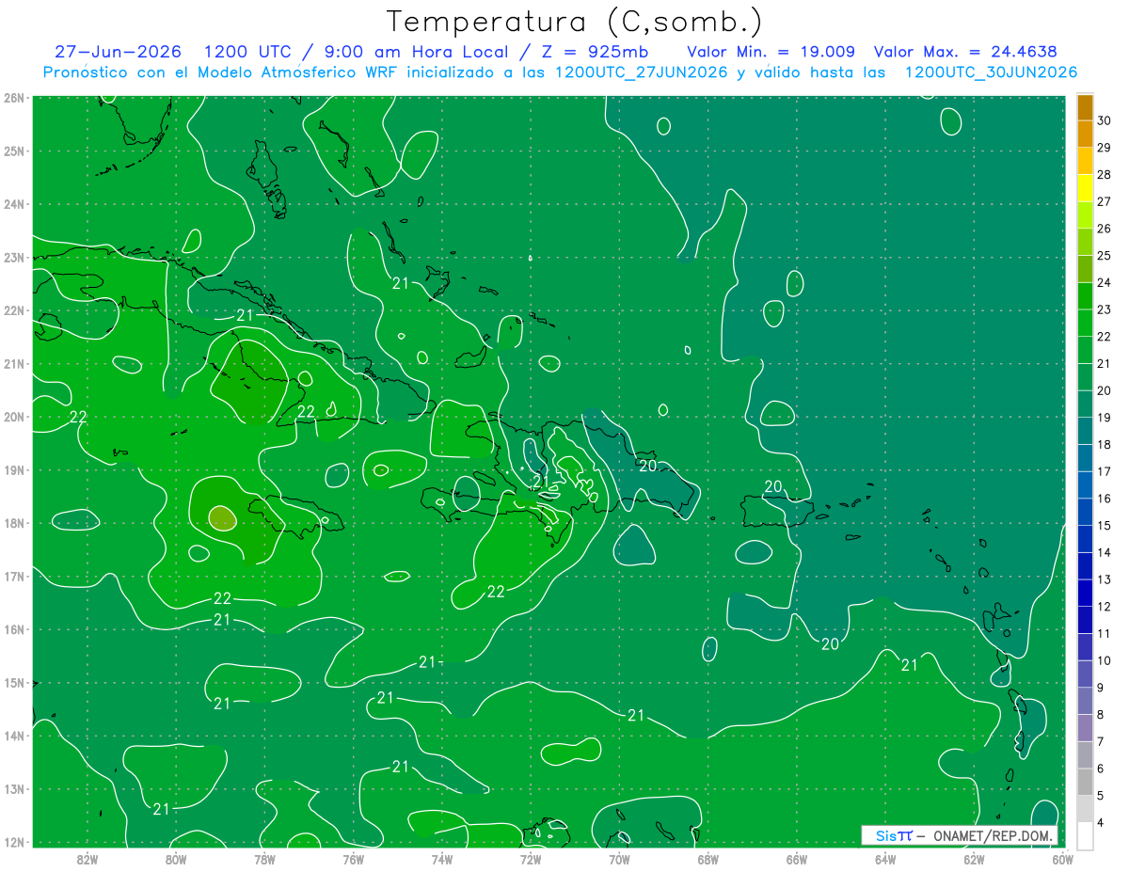Click the colorbar segment between 25 and 26
This screenshot has width=1129, height=872.
click(1085, 242)
